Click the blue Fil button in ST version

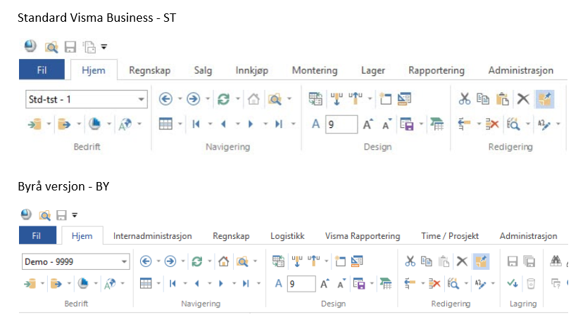click(x=42, y=70)
